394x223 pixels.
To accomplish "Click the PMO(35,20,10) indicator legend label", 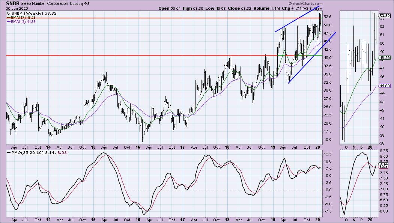I will click(28, 152).
